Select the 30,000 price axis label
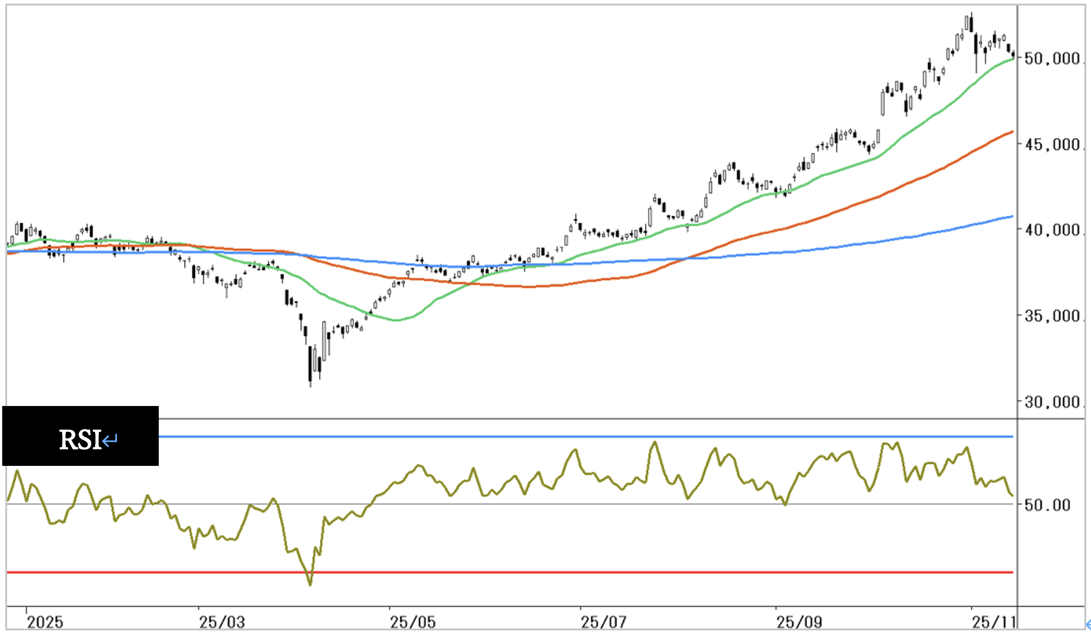1091x634 pixels. (1051, 402)
